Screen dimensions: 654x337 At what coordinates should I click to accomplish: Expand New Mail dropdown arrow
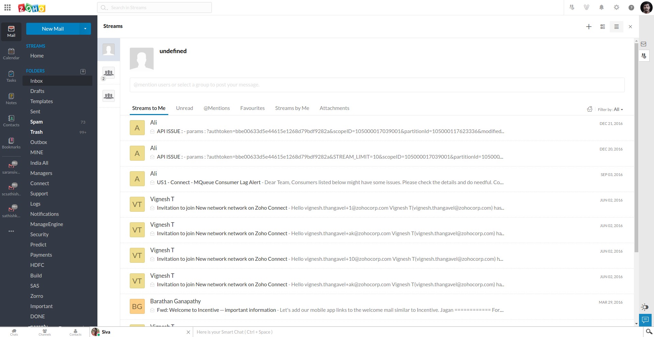[x=85, y=29]
